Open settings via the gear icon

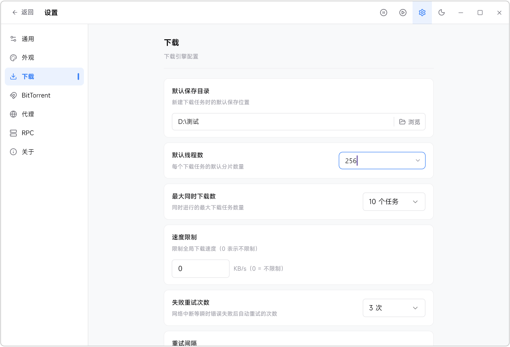pyautogui.click(x=422, y=13)
